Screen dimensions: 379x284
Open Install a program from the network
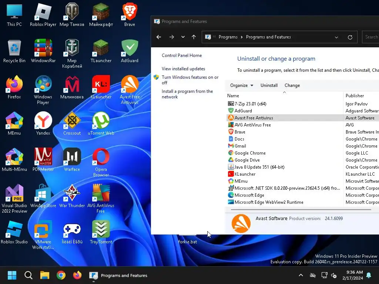187,94
